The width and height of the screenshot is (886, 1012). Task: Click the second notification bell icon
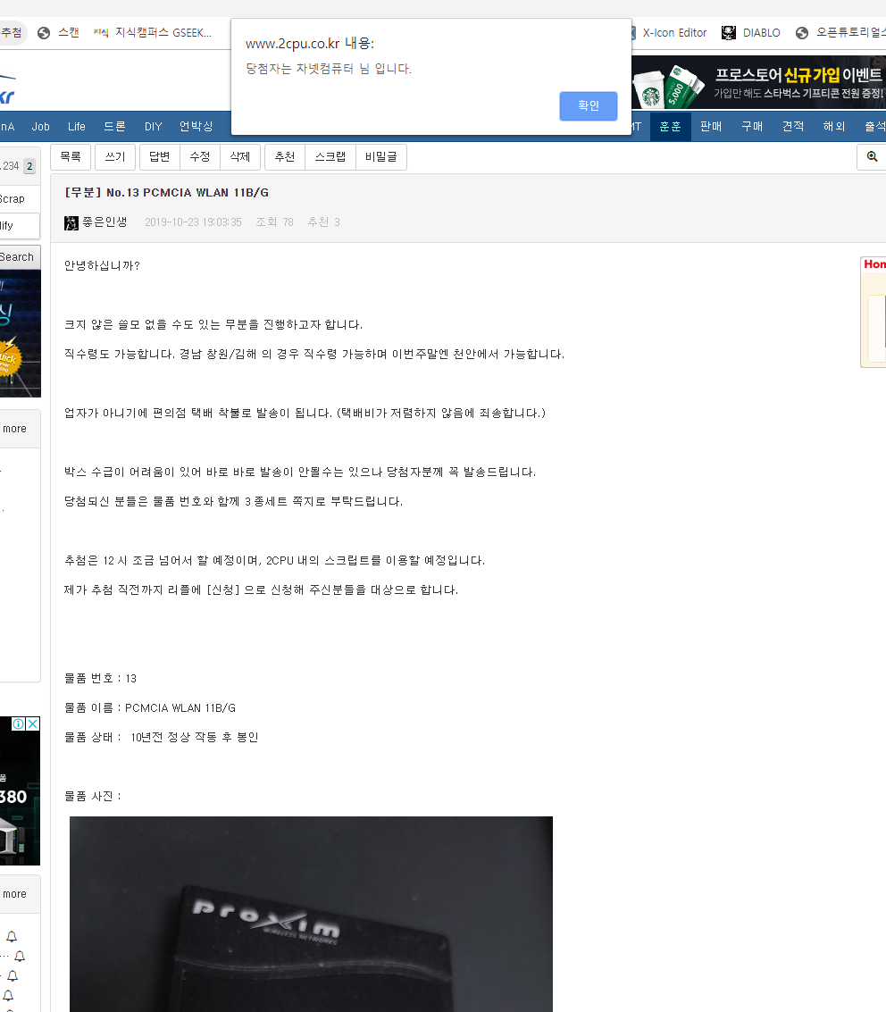(x=20, y=956)
